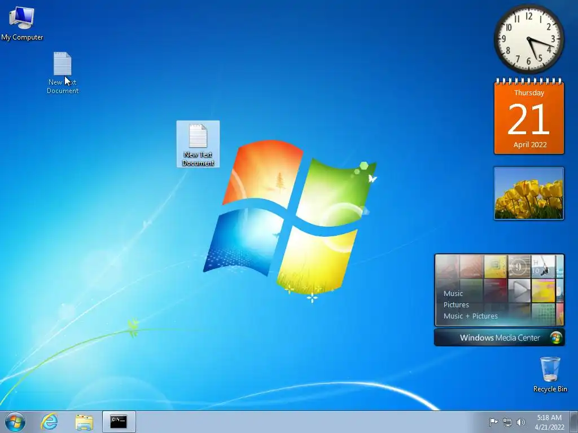Viewport: 578px width, 433px height.
Task: Select Pictures in Media Center gadget
Action: [x=456, y=305]
